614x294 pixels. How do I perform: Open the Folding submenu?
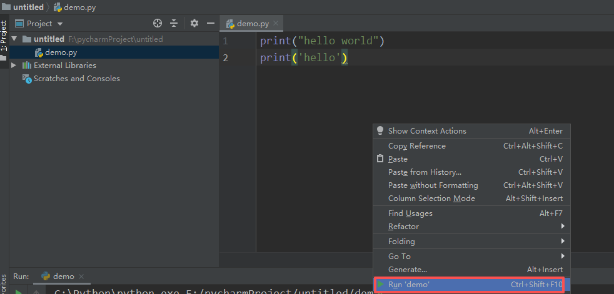click(x=471, y=241)
